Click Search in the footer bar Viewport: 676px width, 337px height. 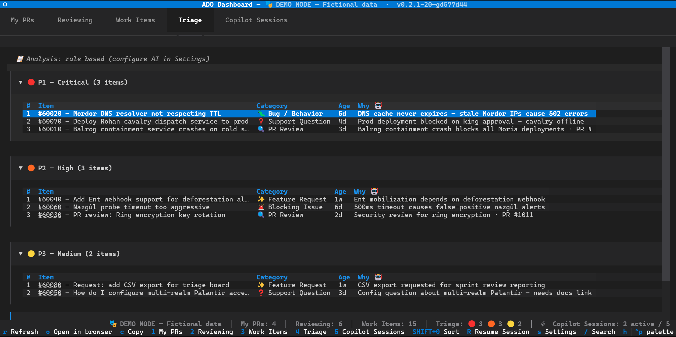point(599,332)
